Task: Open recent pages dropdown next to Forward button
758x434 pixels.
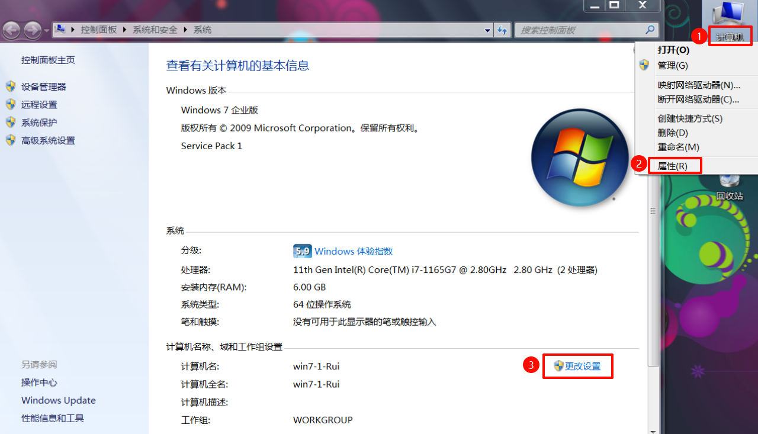Action: [x=46, y=30]
